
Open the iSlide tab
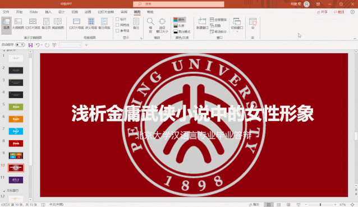coord(34,12)
